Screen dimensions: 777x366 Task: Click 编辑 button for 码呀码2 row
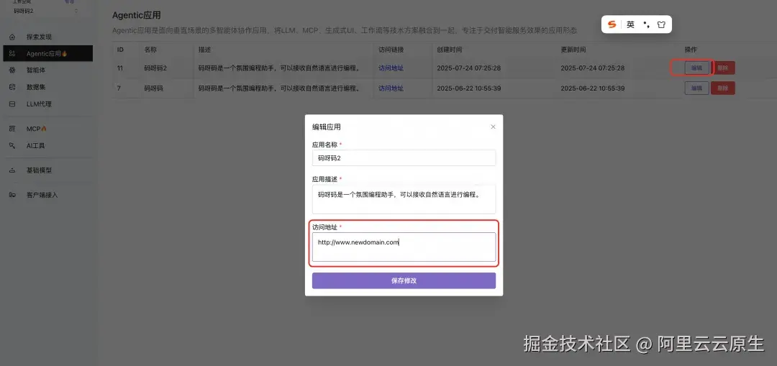[x=696, y=68]
